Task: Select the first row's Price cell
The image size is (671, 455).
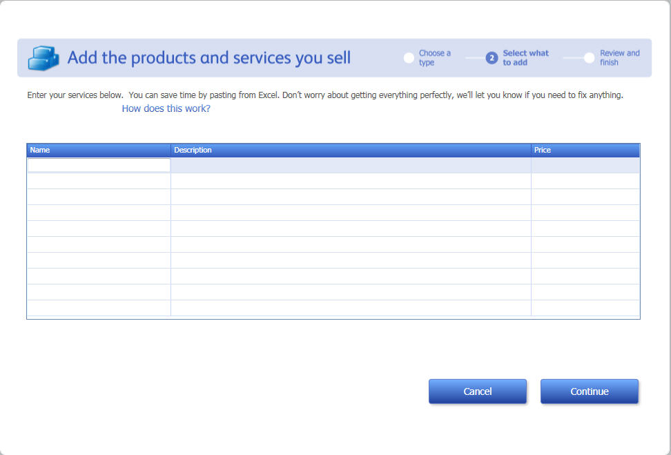Action: [585, 165]
